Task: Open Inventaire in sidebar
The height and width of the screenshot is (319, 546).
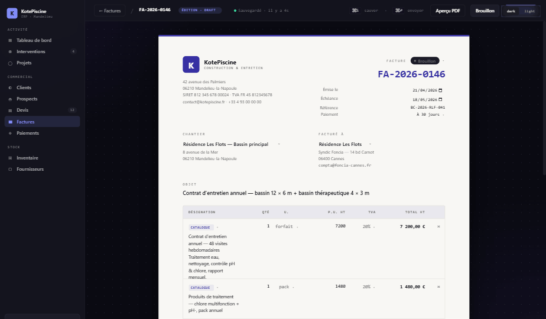Action: point(42,158)
